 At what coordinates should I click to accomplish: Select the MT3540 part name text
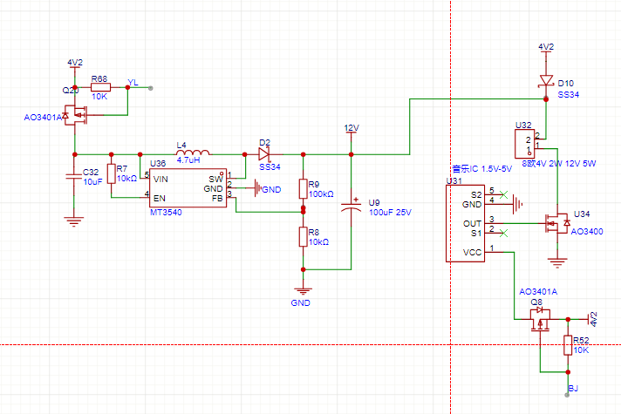pyautogui.click(x=165, y=212)
